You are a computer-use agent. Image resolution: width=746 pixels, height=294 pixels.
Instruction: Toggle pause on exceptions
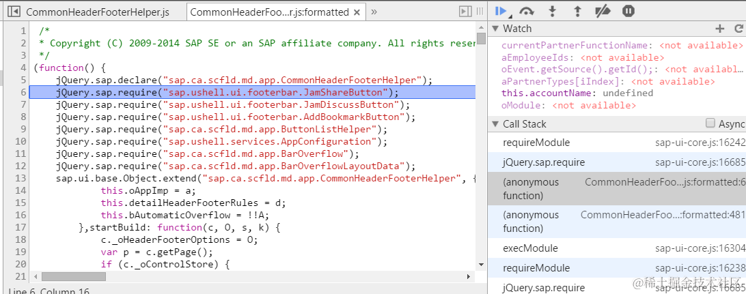[x=628, y=12]
